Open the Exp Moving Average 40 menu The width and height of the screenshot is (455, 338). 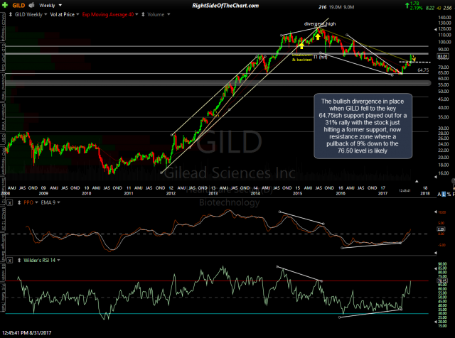tap(110, 14)
